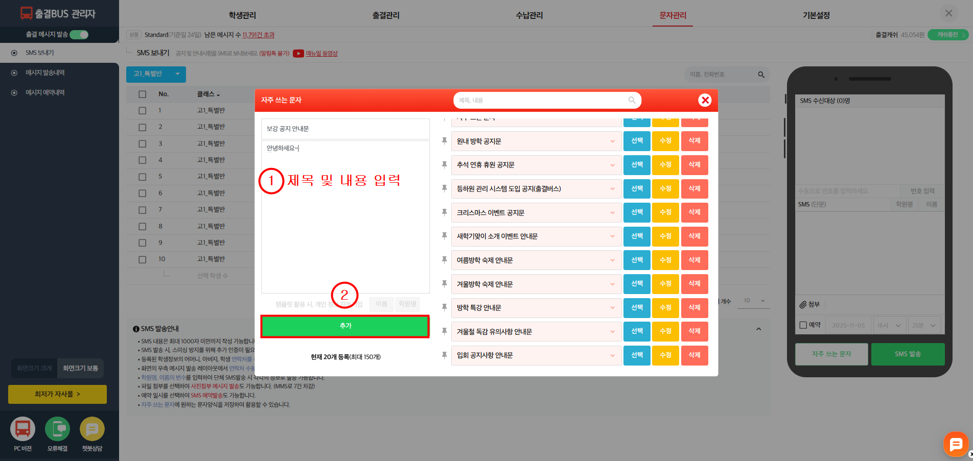
Task: Click the template title field 보강 공지 안내문
Action: (345, 129)
